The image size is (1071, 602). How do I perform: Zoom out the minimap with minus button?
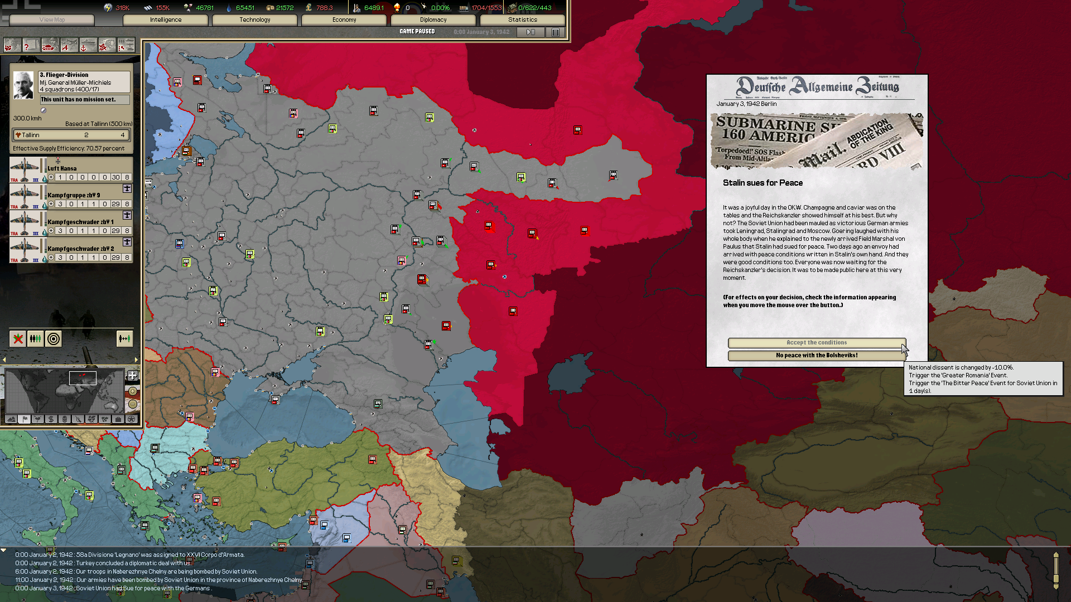click(132, 404)
